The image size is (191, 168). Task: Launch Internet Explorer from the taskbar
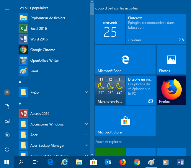[x=65, y=162]
